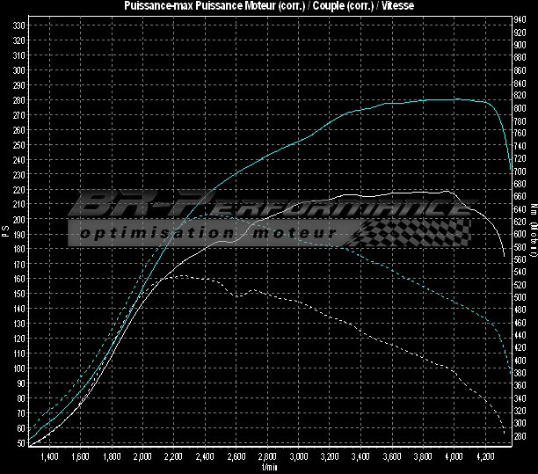
Task: Click the 50 value on left PS axis
Action: (x=20, y=443)
